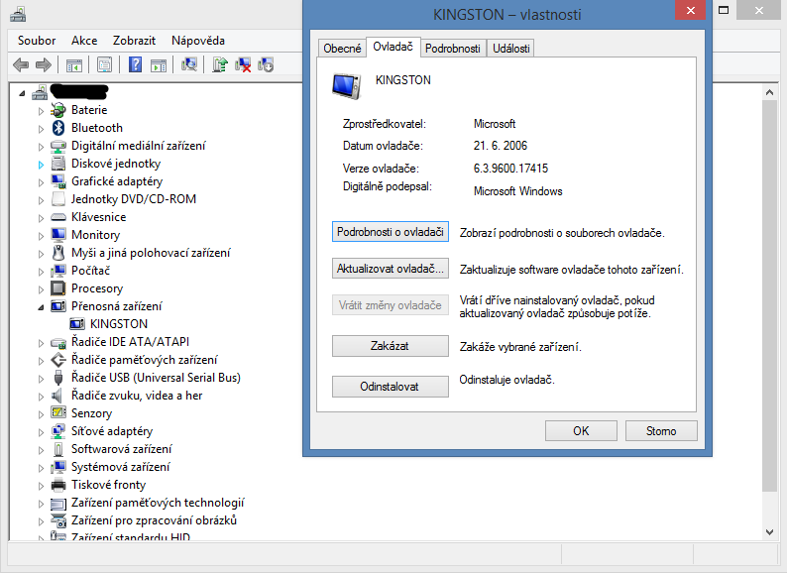Confirm the dialog with OK

(581, 431)
